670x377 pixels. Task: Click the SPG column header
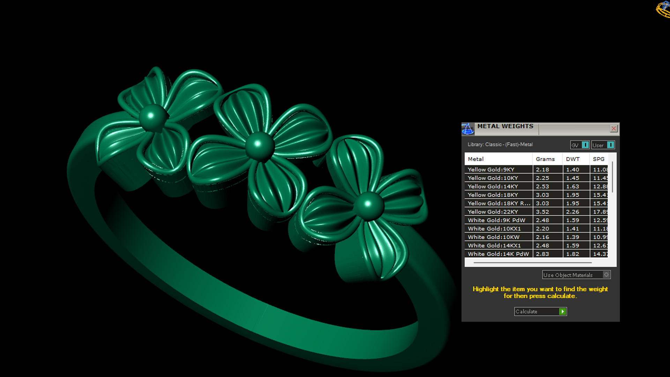point(599,159)
